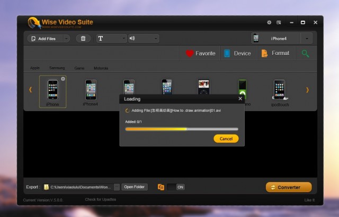Switch to the Samsung device tab
Image resolution: width=339 pixels, height=217 pixels.
coord(57,68)
